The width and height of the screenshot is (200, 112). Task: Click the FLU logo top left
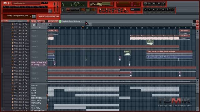(x=7, y=3)
